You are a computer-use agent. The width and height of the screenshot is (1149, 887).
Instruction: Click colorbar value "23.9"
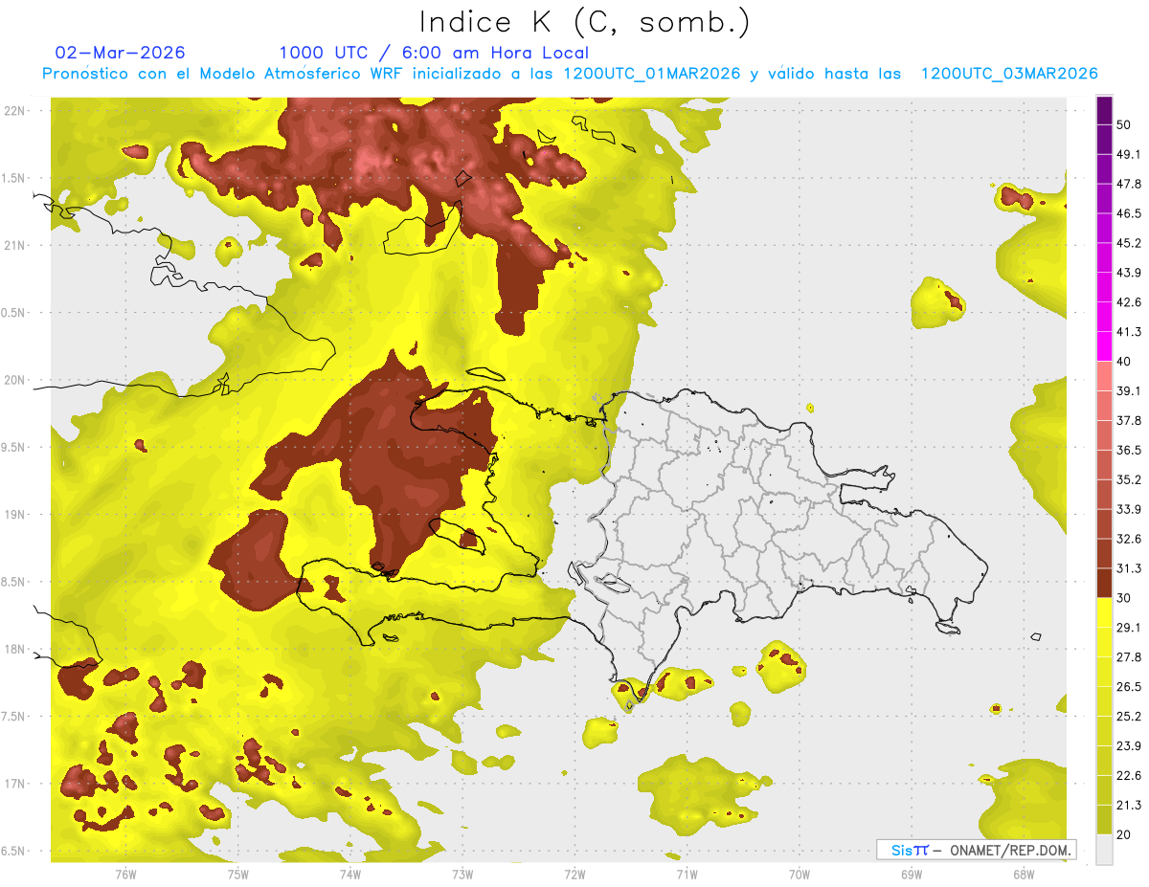(1129, 746)
